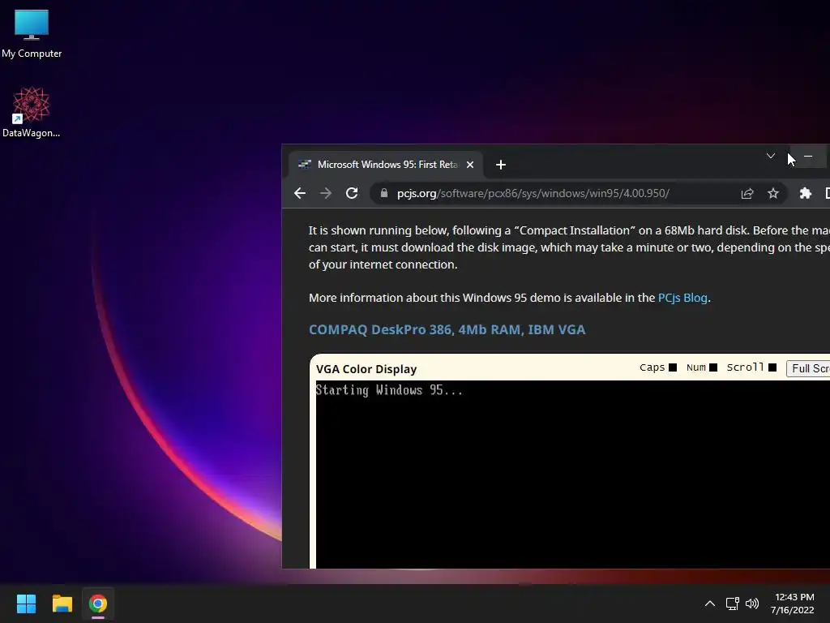Launch File Explorer from the taskbar
The image size is (830, 623).
[x=62, y=604]
